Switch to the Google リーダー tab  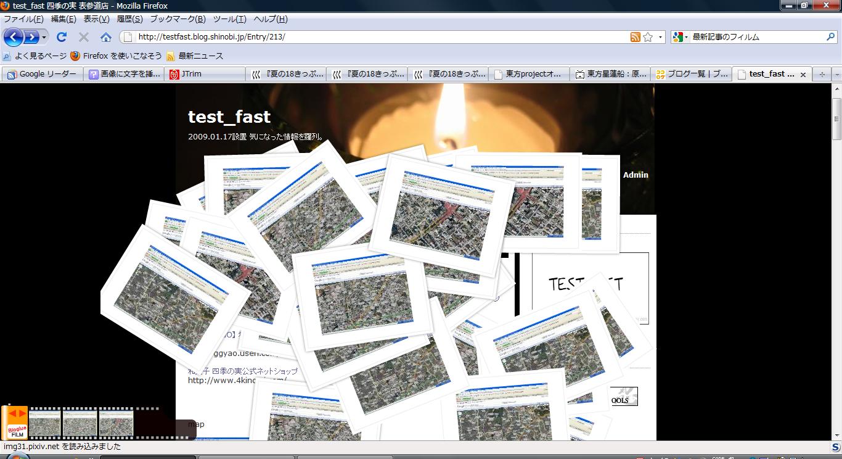click(x=42, y=74)
